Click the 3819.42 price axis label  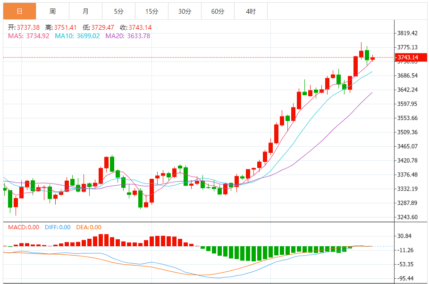click(x=407, y=33)
